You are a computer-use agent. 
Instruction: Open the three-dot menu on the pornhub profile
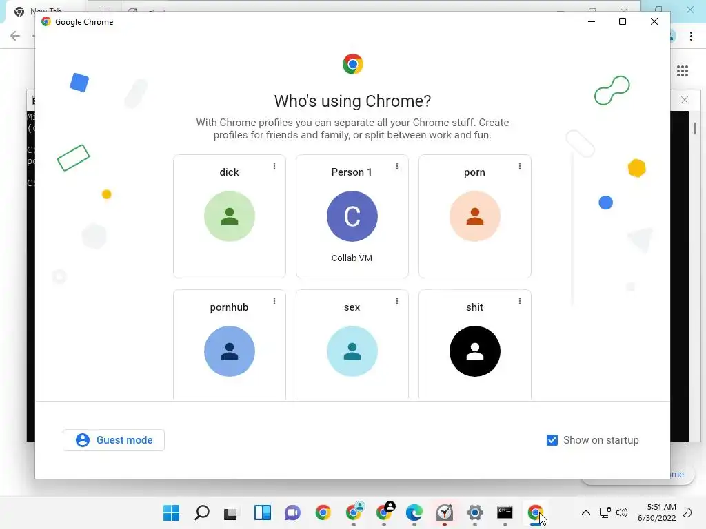pyautogui.click(x=274, y=301)
